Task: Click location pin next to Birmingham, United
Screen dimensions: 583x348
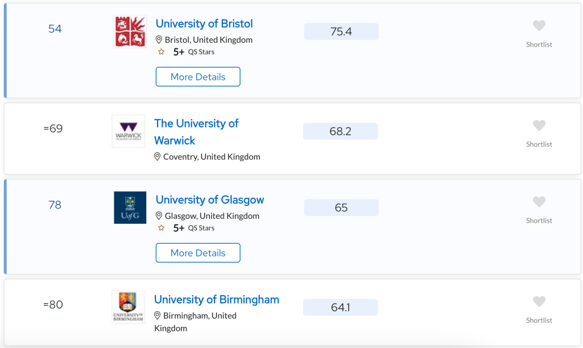Action: (157, 316)
